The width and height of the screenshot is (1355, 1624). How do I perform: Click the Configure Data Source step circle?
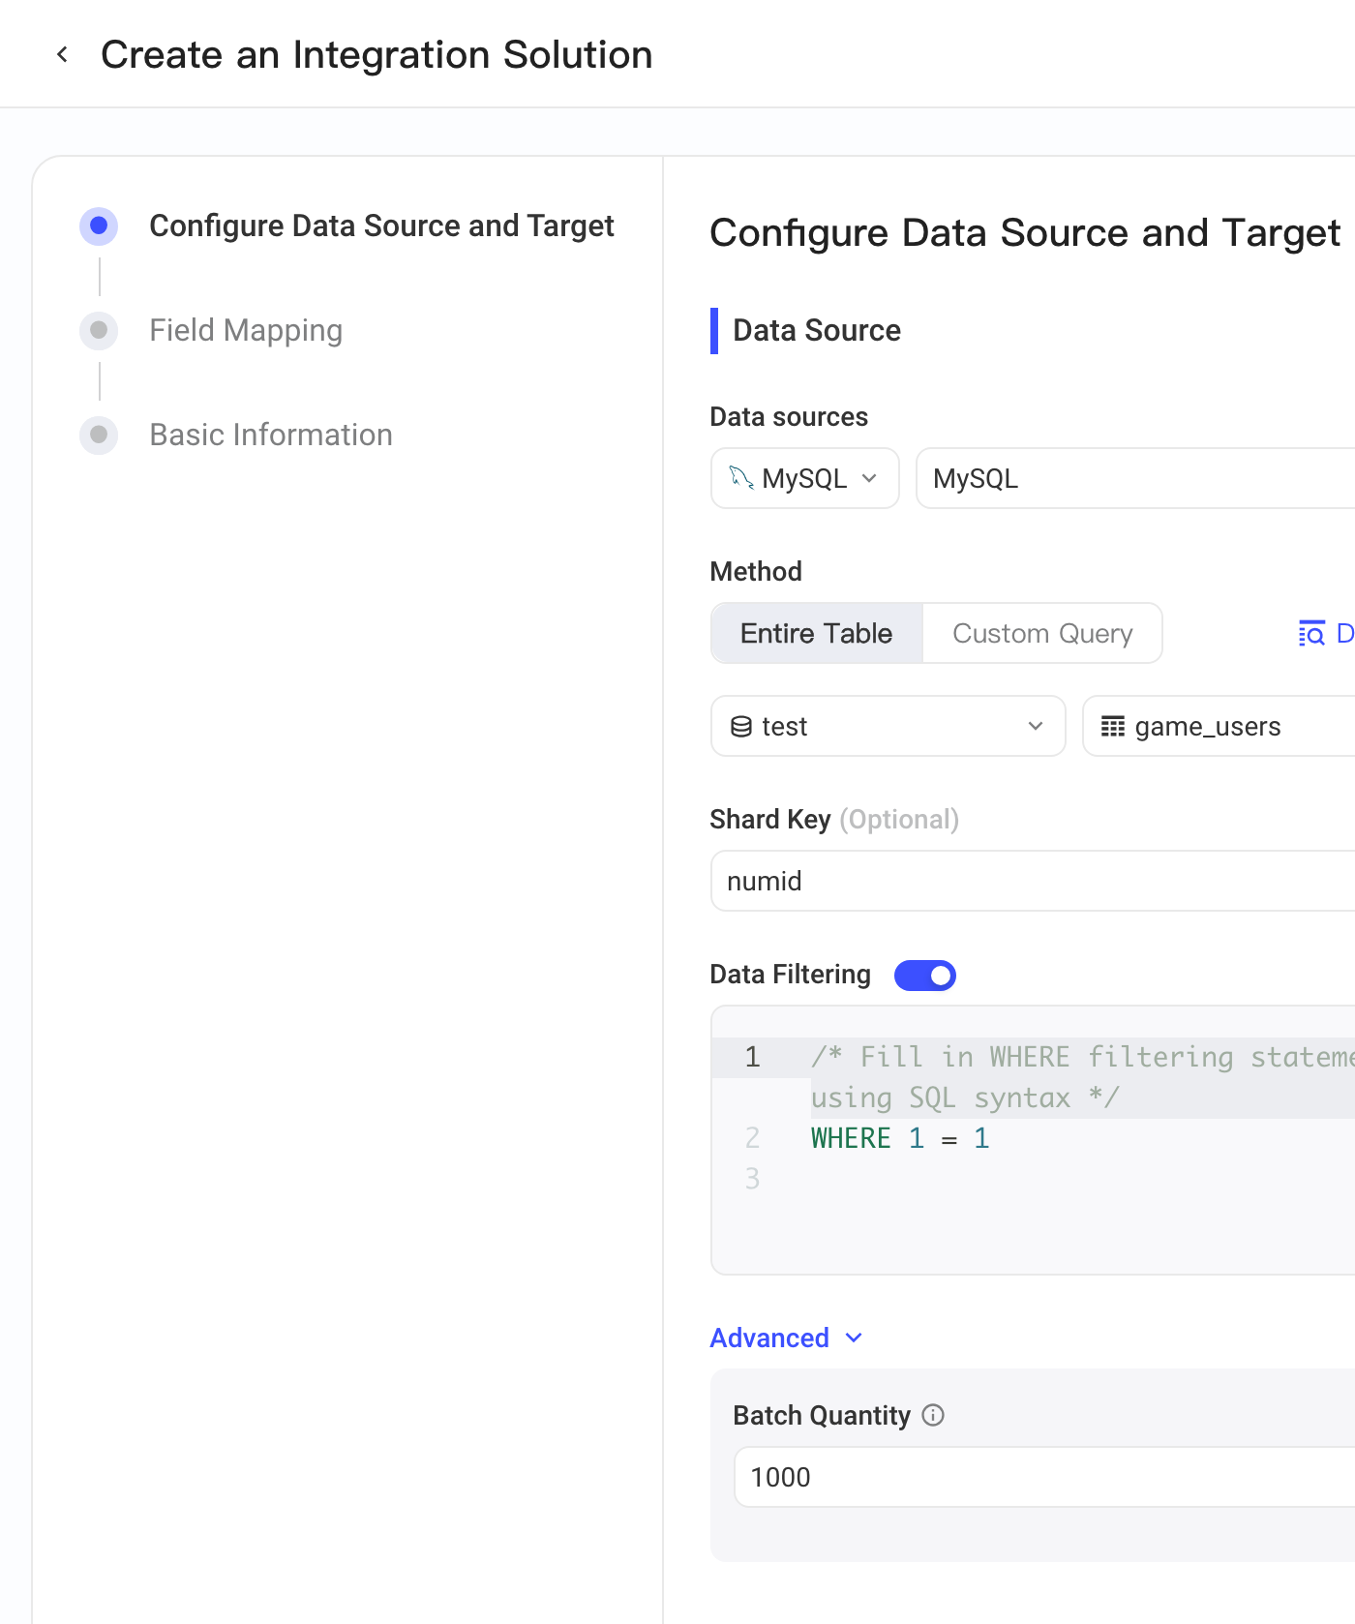click(99, 226)
